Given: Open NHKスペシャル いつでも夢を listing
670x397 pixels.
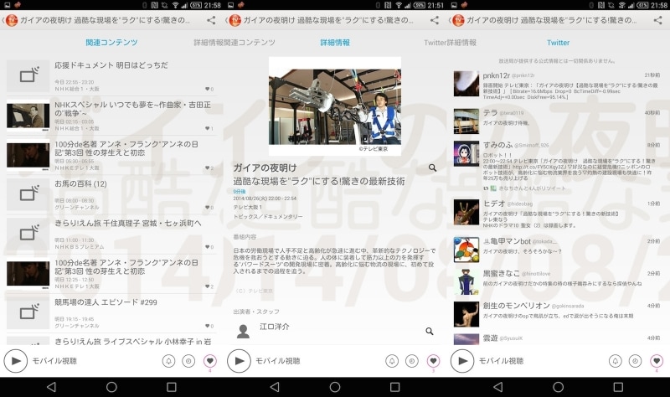Looking at the screenshot, I should pyautogui.click(x=111, y=116).
